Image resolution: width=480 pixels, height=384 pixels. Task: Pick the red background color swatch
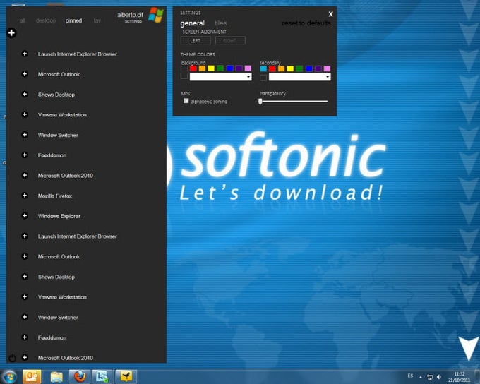pyautogui.click(x=193, y=68)
